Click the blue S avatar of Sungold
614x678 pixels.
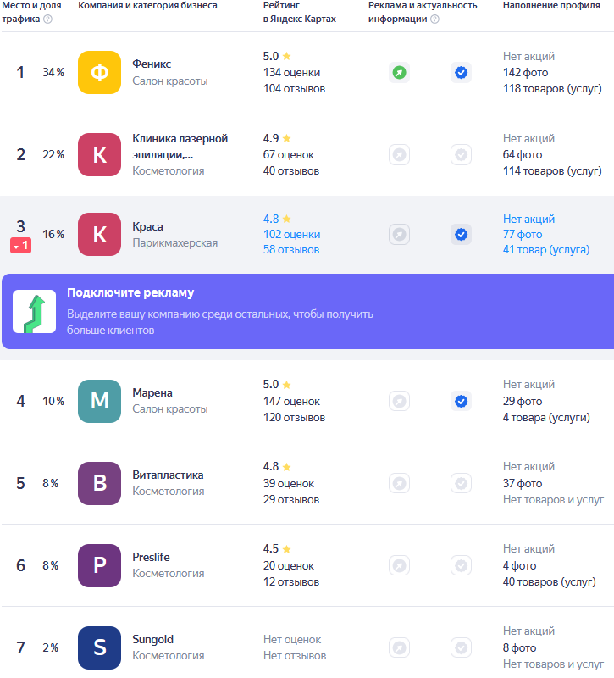pyautogui.click(x=99, y=647)
